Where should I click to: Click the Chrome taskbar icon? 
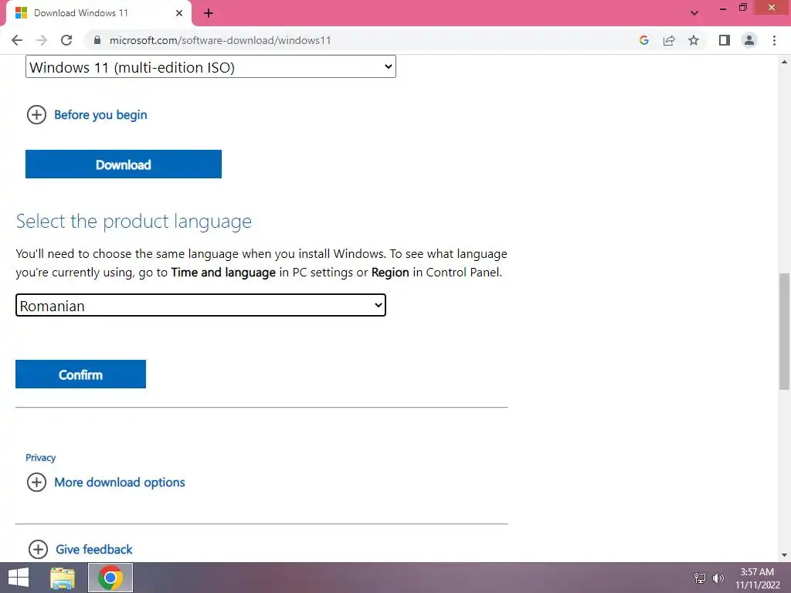pyautogui.click(x=110, y=578)
